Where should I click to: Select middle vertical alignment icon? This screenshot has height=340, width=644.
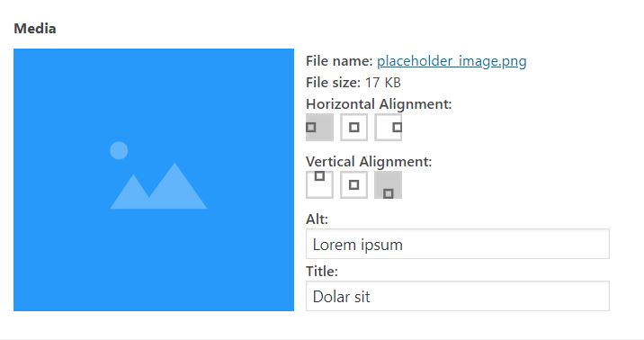tap(353, 184)
